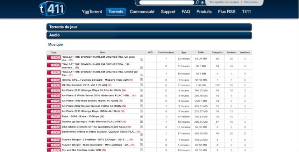Go to the Support section

(x=168, y=12)
